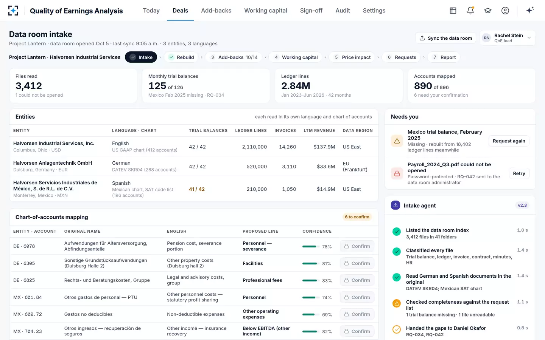This screenshot has height=340, width=545.
Task: Click 'Below EBITDA (other income)' proposed line
Action: 266,331
